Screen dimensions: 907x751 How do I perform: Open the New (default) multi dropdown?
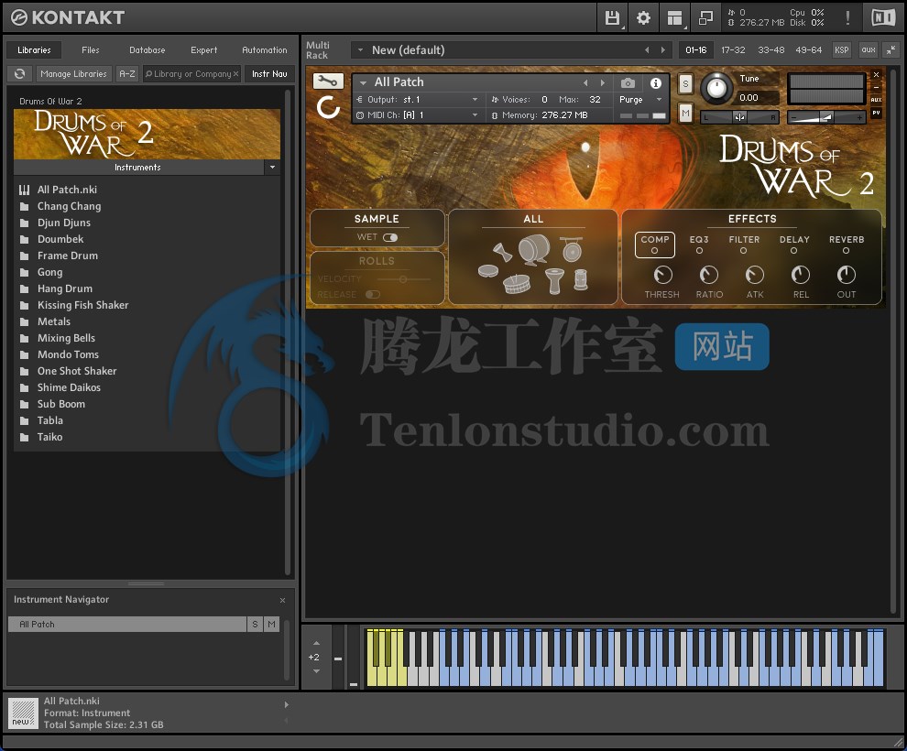pos(360,50)
